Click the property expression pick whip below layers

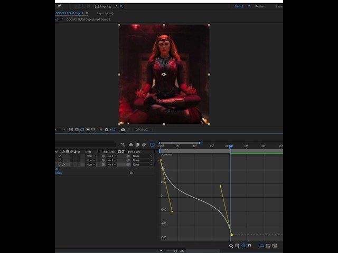coord(132,173)
